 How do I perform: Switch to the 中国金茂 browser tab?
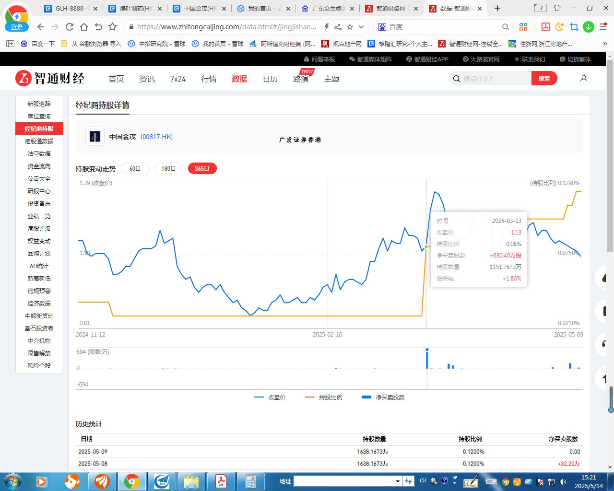200,8
